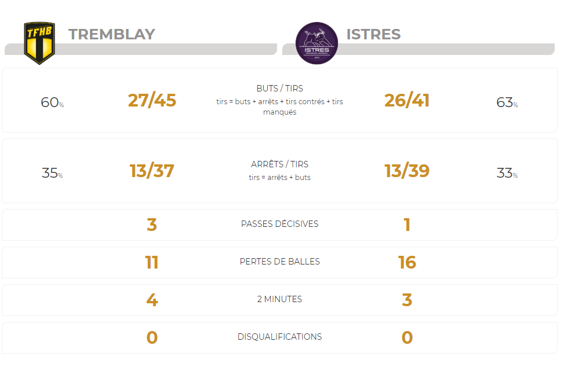Screen dimensions: 564x382
Task: Click the Tremblay TFHB shield logo
Action: tap(39, 43)
